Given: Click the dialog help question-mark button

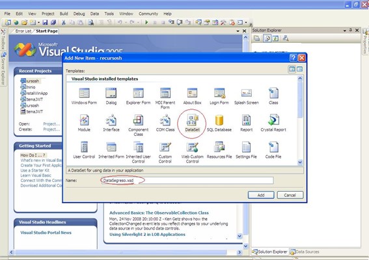Looking at the screenshot, I should point(293,58).
